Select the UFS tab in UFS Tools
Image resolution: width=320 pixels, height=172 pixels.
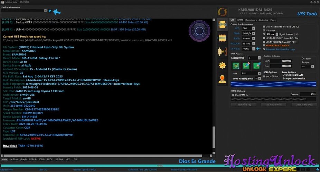(233, 20)
